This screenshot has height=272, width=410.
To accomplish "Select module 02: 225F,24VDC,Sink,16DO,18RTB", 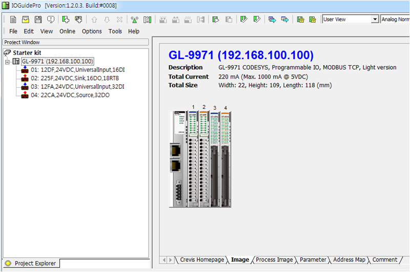I will 75,78.
